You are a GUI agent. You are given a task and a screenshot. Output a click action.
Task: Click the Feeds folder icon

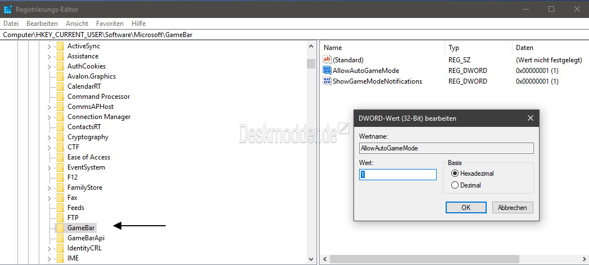point(60,208)
